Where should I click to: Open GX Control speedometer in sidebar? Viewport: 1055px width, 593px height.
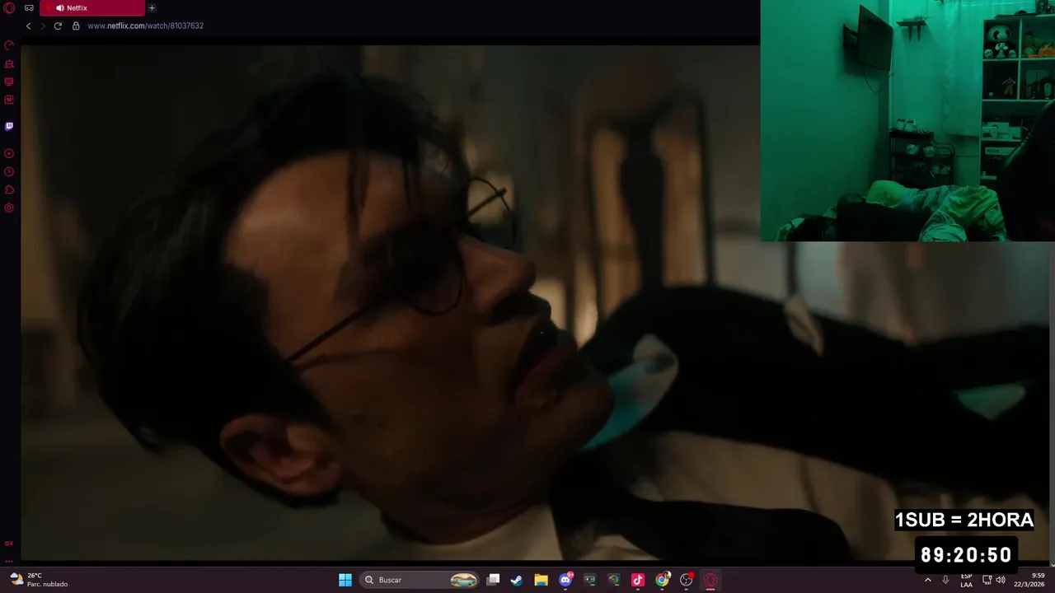[x=9, y=45]
